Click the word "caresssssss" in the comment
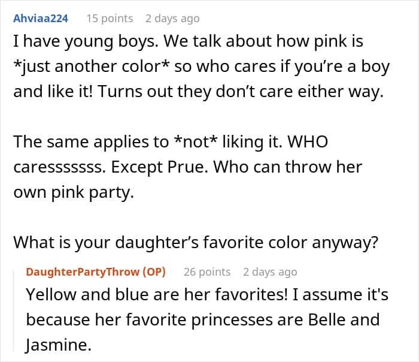419x362 pixels. 59,168
